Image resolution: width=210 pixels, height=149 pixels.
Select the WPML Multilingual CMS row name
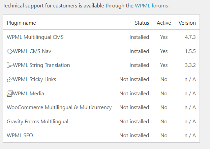(x=35, y=37)
